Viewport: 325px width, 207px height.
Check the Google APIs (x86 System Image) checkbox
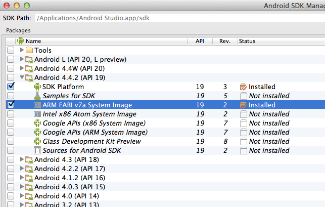pos(11,123)
